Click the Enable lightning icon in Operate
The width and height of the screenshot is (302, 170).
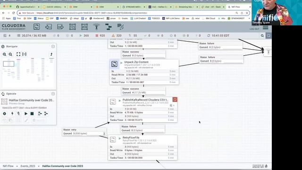pyautogui.click(x=12, y=114)
